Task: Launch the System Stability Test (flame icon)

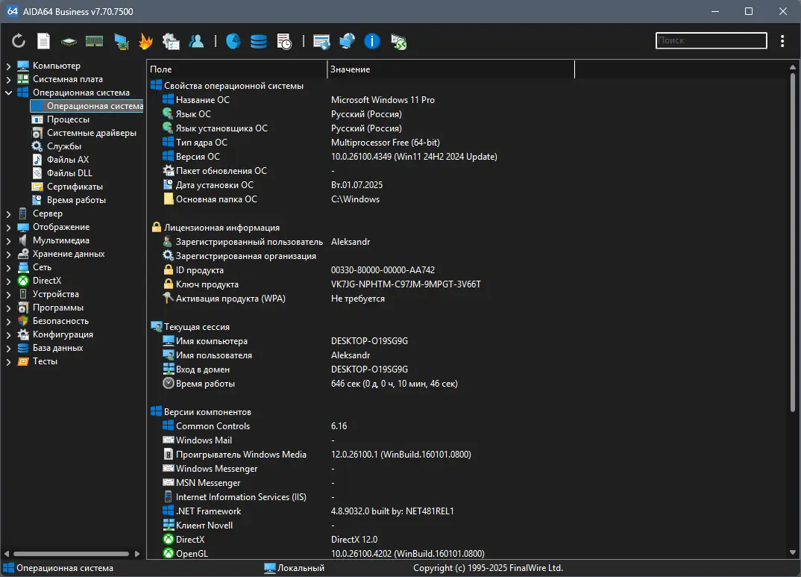Action: [x=146, y=41]
